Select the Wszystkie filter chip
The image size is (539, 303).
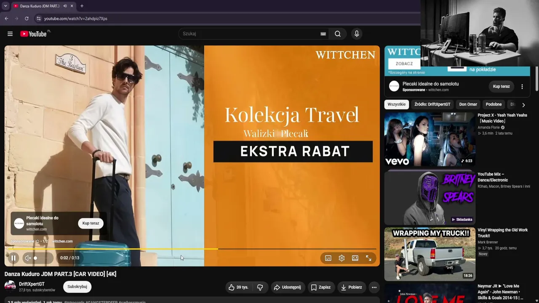(x=397, y=104)
